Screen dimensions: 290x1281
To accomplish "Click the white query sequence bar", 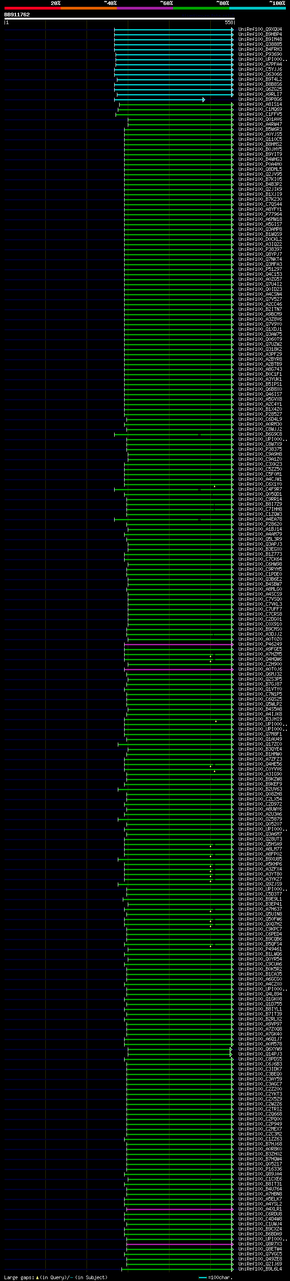I will [119, 18].
